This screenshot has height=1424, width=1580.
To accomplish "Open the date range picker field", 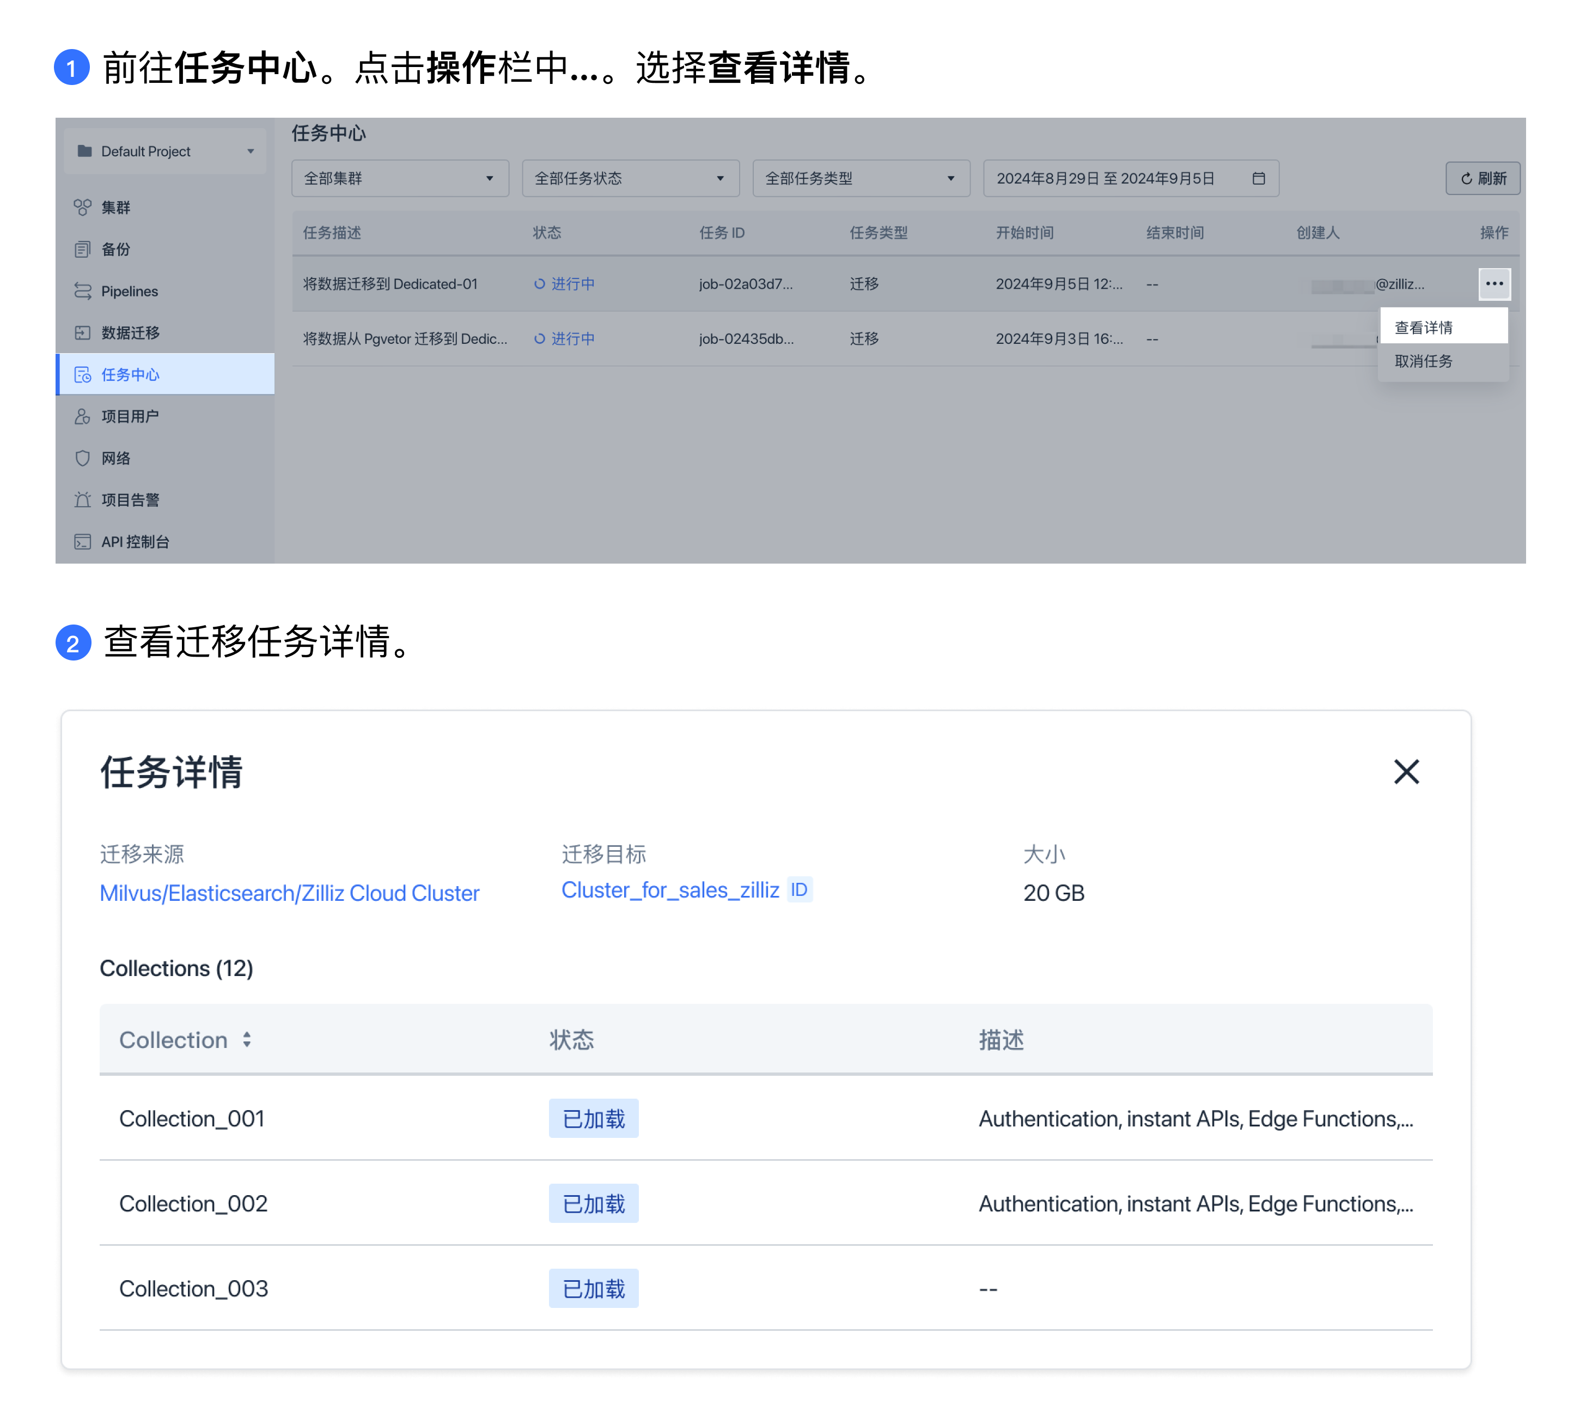I will coord(1131,178).
